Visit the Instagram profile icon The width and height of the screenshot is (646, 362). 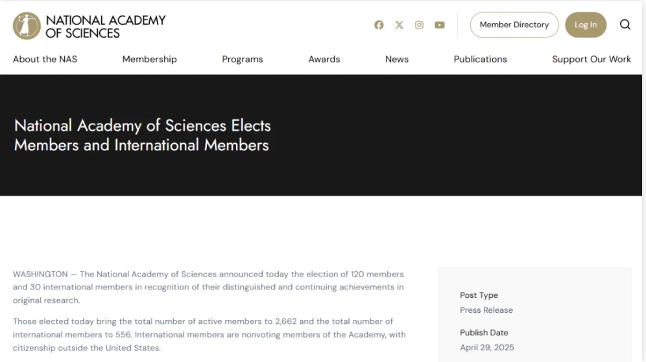click(x=419, y=25)
